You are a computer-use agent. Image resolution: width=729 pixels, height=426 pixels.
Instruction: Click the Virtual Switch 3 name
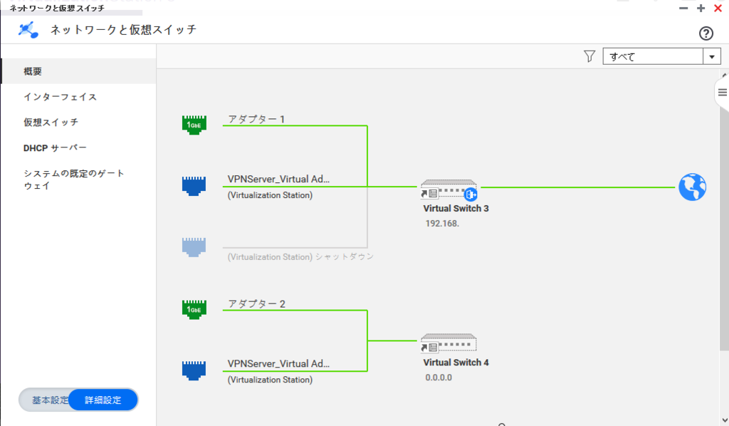[456, 208]
